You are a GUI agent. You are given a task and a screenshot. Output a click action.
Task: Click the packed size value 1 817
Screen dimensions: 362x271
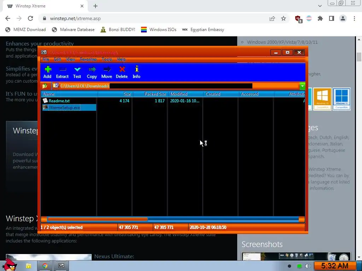(x=160, y=101)
